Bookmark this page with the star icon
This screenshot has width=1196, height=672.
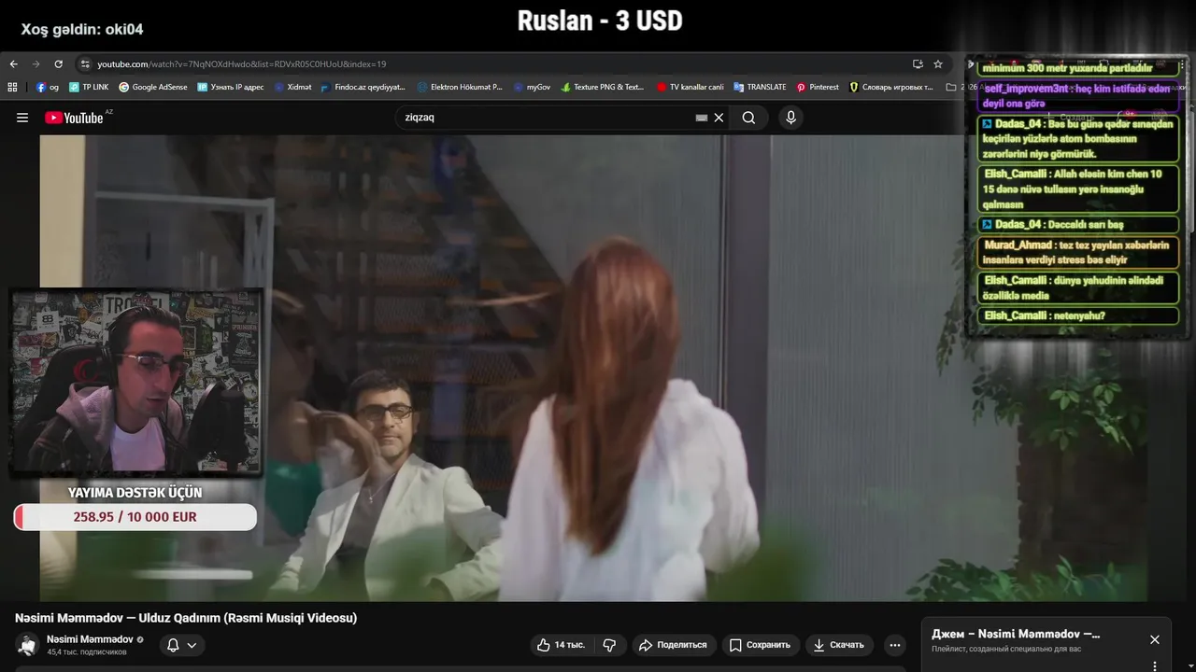tap(937, 64)
